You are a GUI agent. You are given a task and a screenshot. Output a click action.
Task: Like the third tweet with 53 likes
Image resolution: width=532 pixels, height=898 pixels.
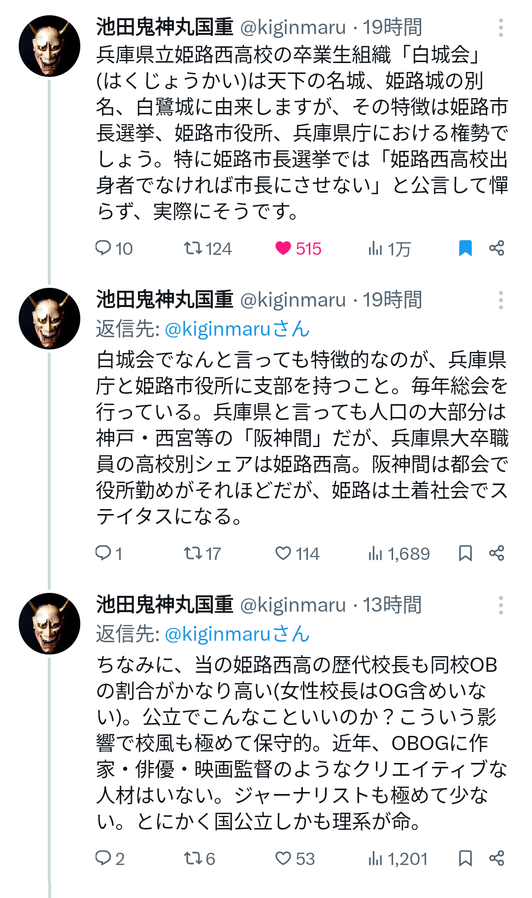(x=283, y=858)
